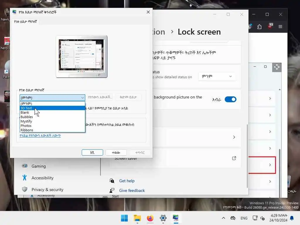Select 3D Text in screen saver list
The width and height of the screenshot is (300, 225).
[x=52, y=108]
